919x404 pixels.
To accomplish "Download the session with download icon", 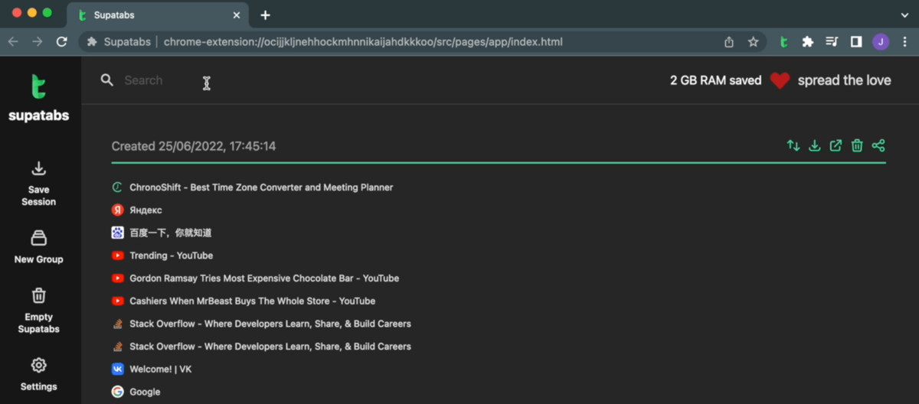I will (815, 145).
